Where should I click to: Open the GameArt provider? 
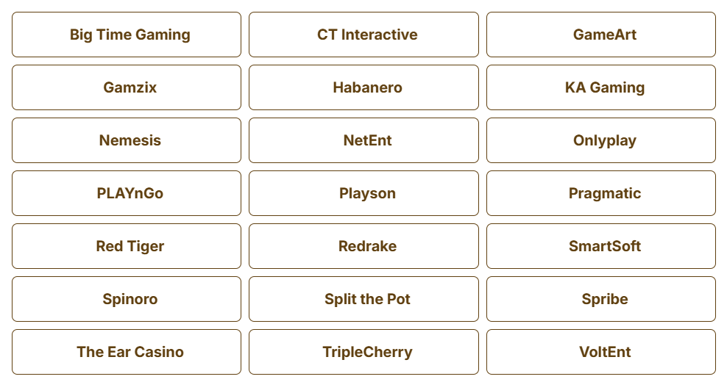(601, 35)
